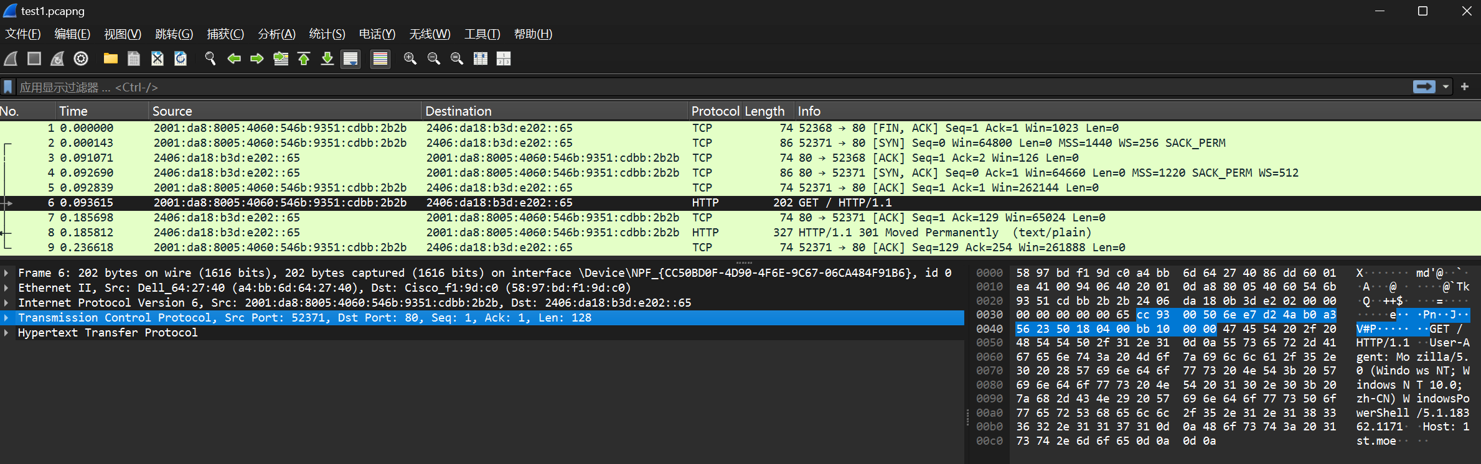Zoom in on the packet list text
Viewport: 1481px width, 464px height.
click(410, 58)
